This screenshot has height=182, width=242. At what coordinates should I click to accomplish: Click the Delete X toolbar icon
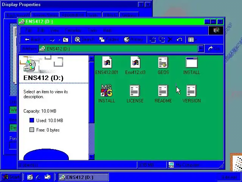click(170, 39)
